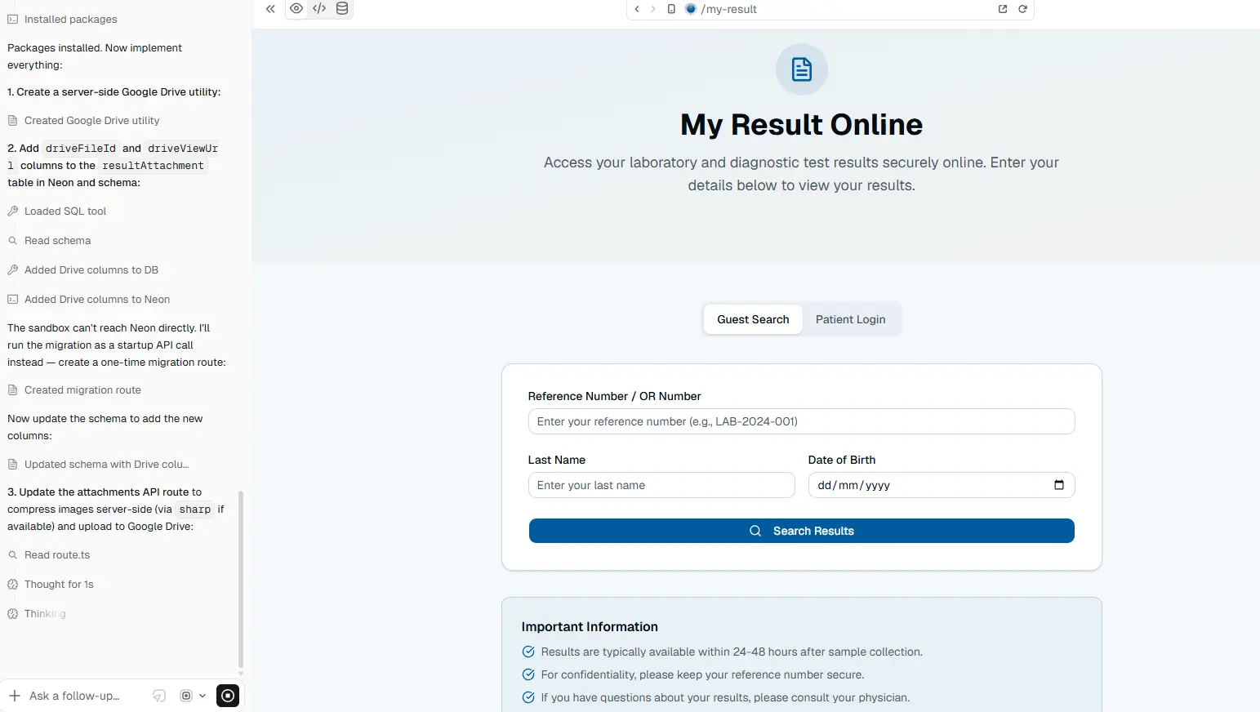Click the Reference Number input field
The height and width of the screenshot is (712, 1260).
(x=801, y=421)
